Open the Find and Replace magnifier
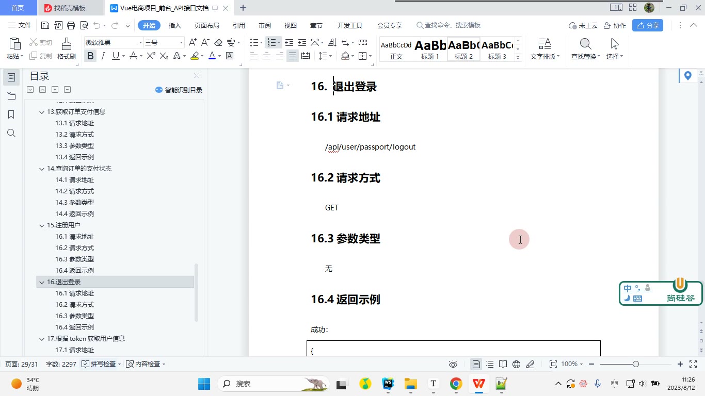 [x=585, y=44]
